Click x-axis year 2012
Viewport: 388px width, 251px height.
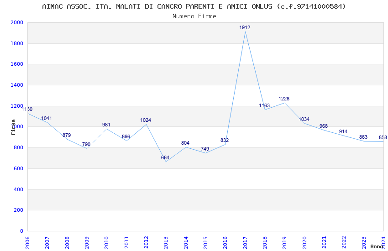pos(146,242)
